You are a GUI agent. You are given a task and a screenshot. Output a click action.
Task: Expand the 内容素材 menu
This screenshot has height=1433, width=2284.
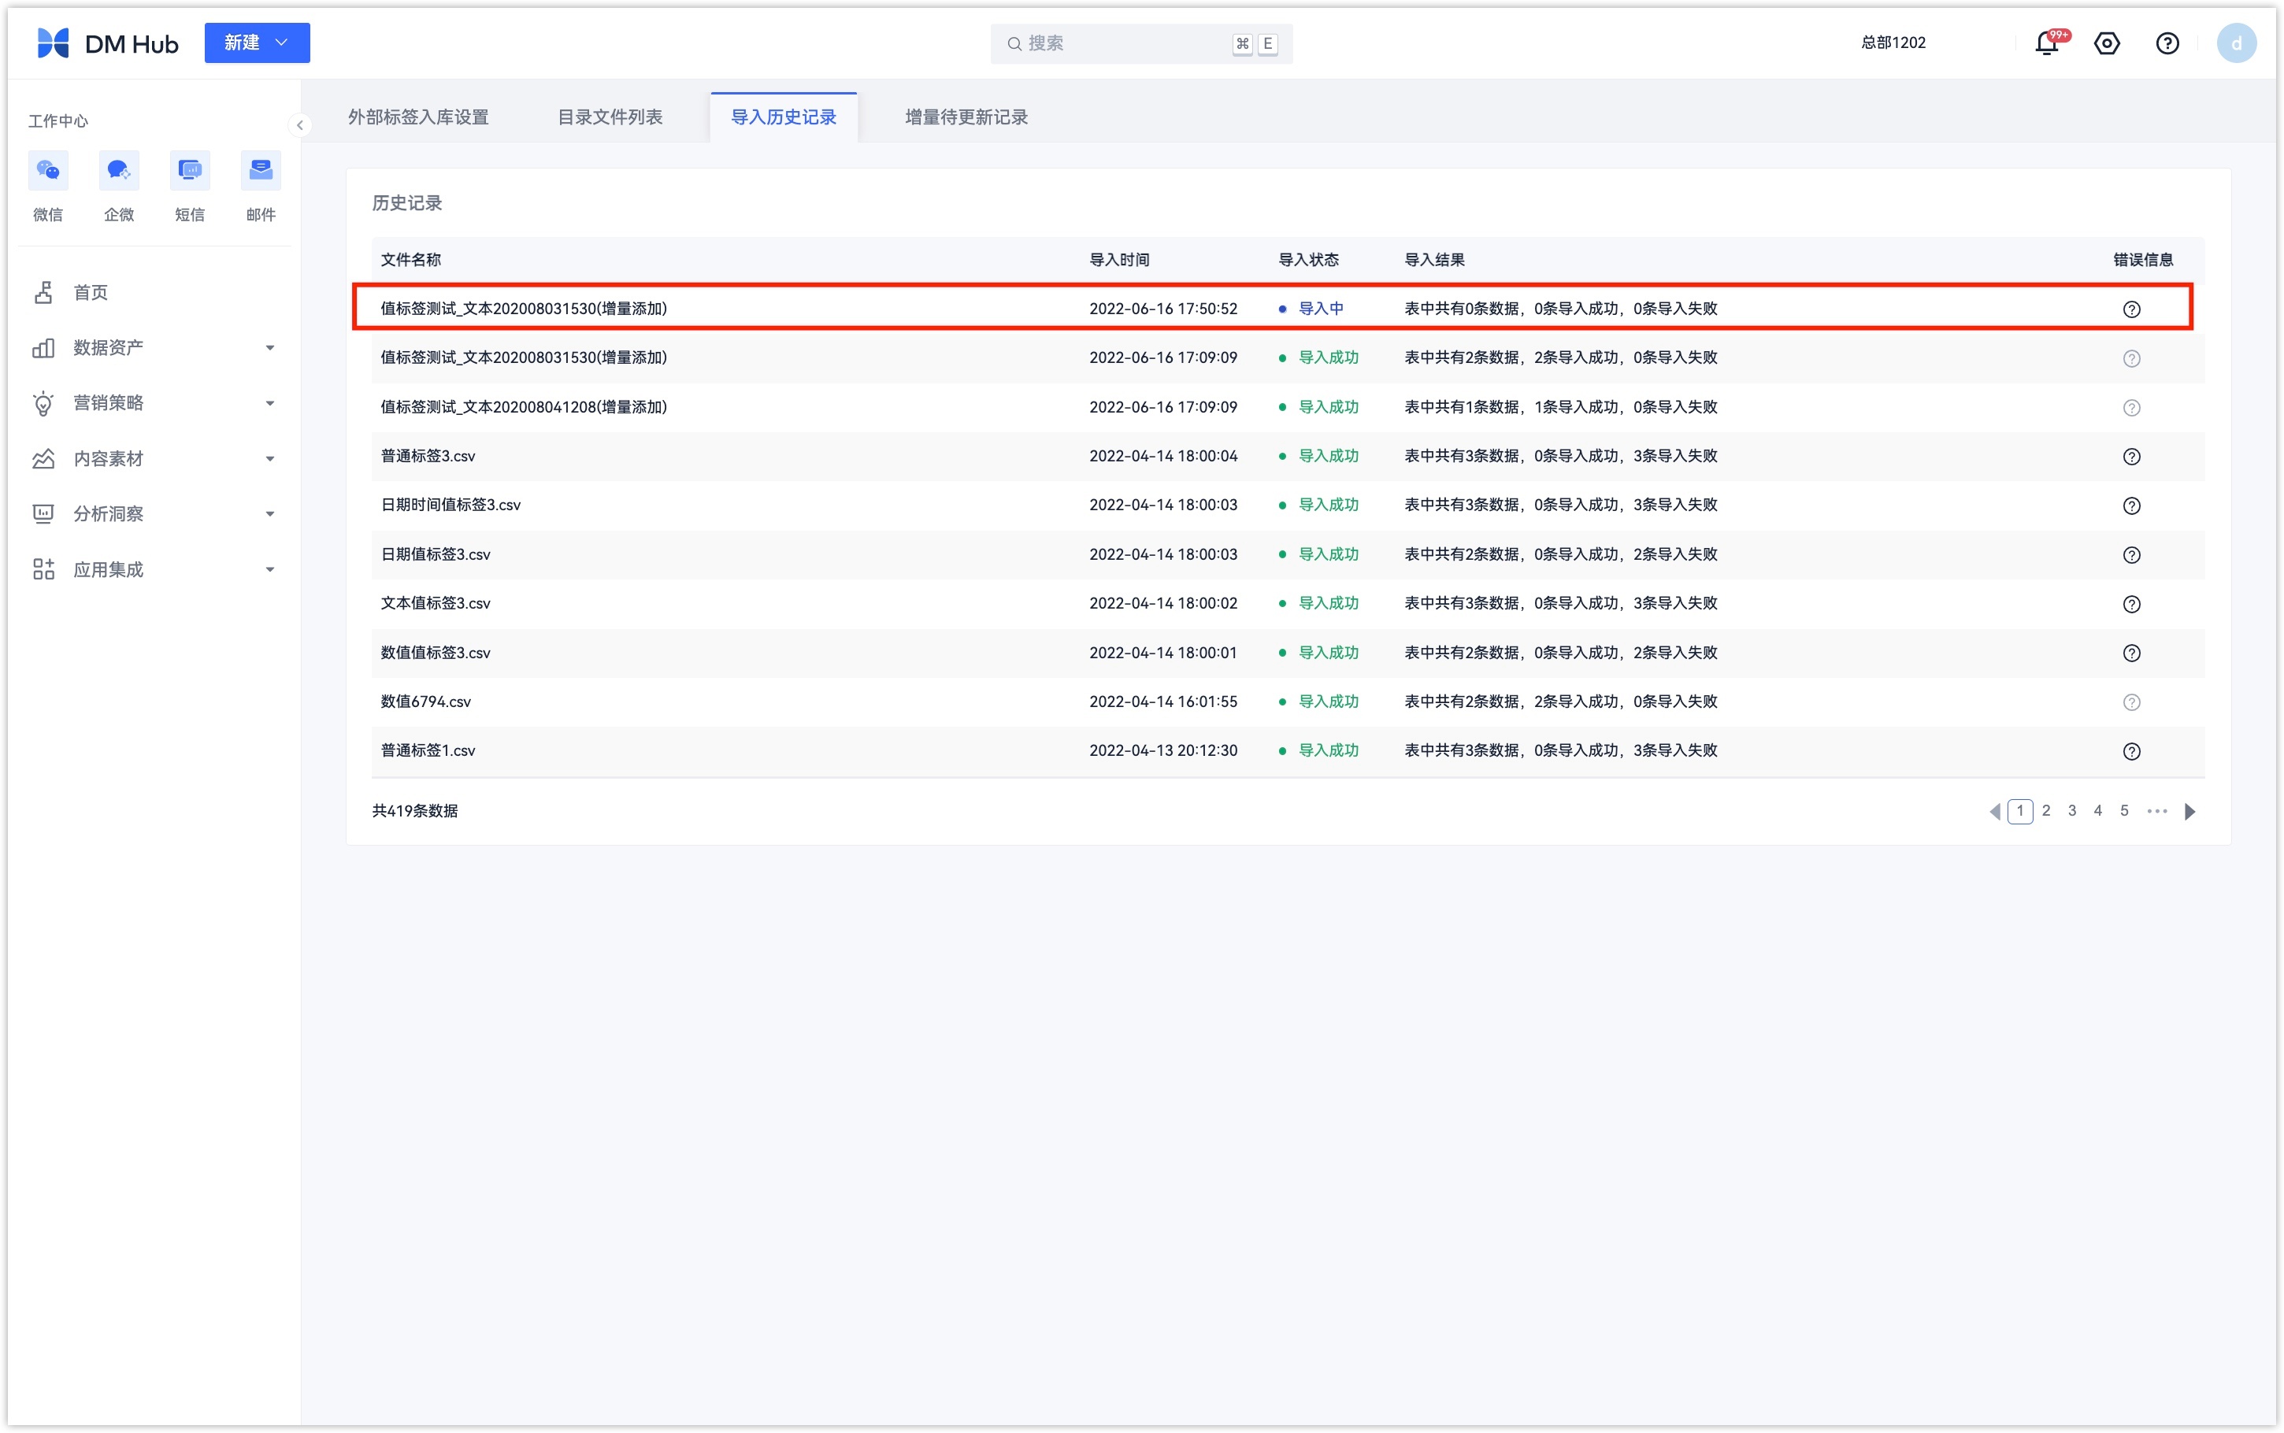click(154, 459)
